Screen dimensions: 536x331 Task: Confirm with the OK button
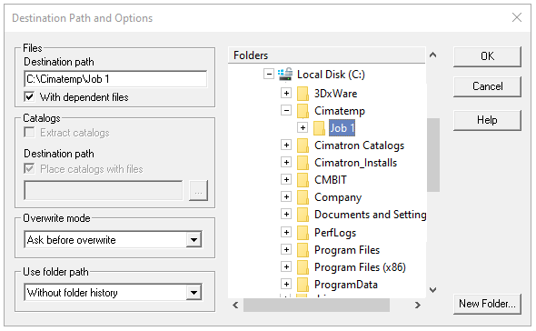point(487,56)
